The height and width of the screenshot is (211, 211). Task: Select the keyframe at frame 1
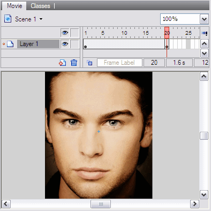[85, 47]
